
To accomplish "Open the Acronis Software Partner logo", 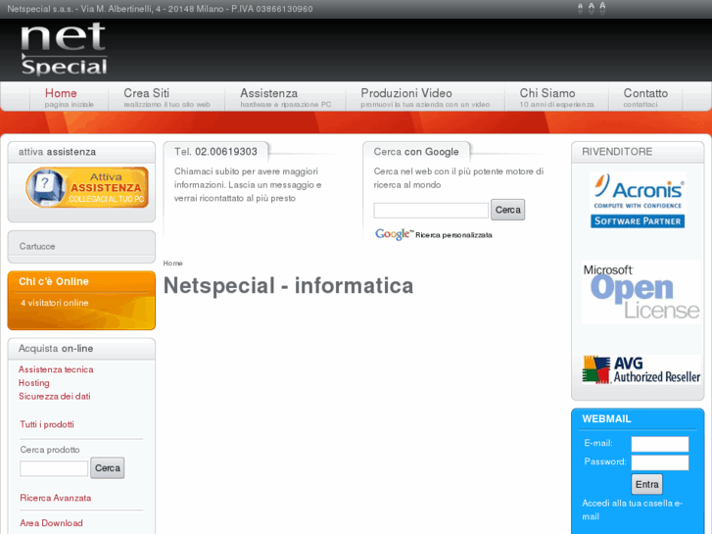I will [x=638, y=200].
